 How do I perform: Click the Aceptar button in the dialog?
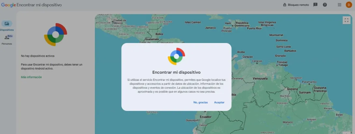(x=219, y=102)
